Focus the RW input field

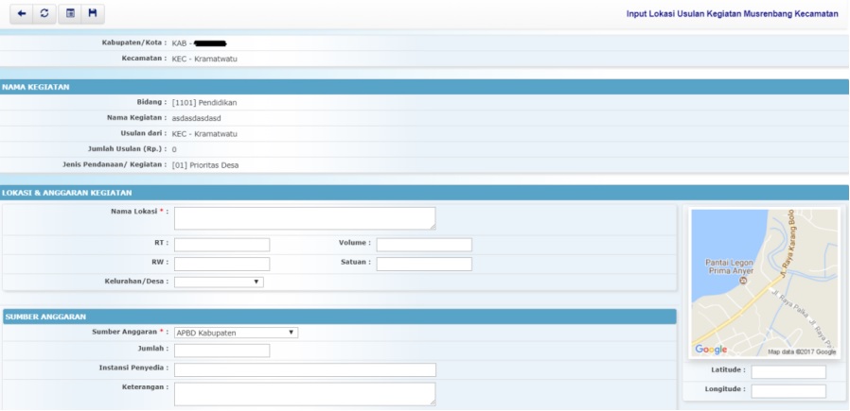221,264
